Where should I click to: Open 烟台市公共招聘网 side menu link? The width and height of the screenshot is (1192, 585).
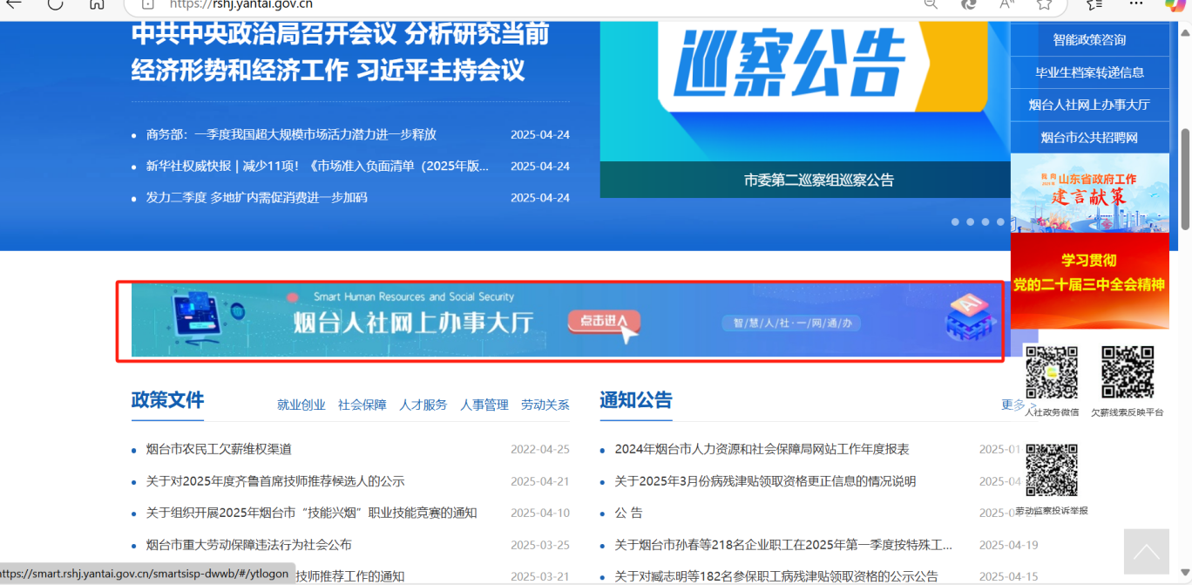[x=1089, y=138]
